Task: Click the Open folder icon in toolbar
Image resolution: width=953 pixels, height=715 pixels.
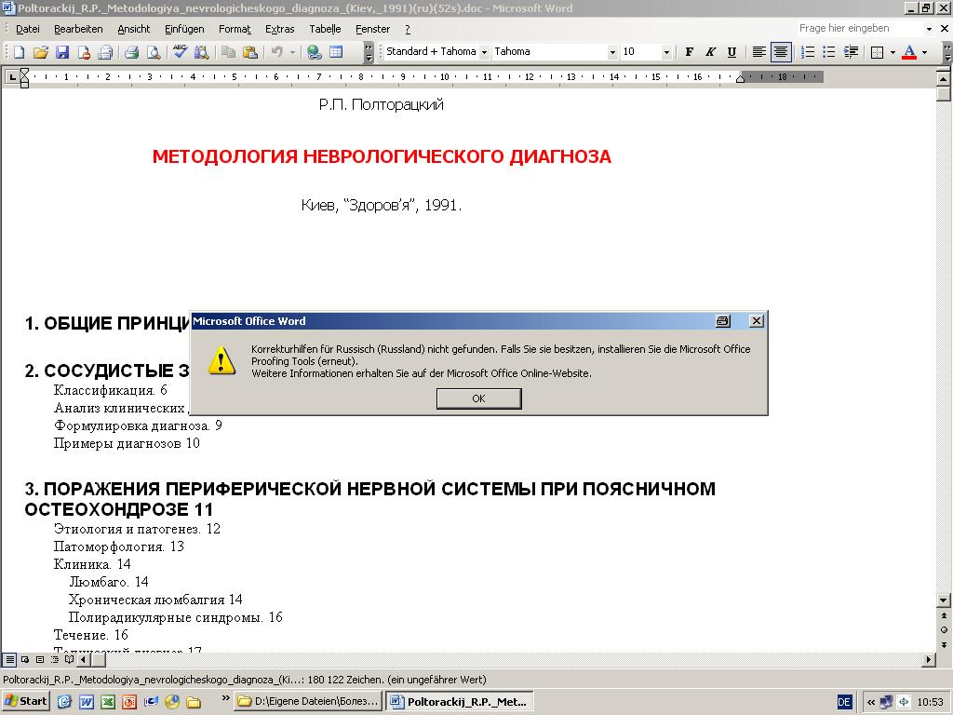Action: 41,52
